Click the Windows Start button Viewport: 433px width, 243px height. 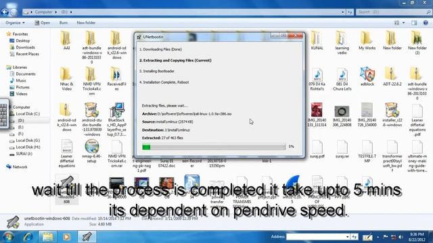click(x=7, y=237)
